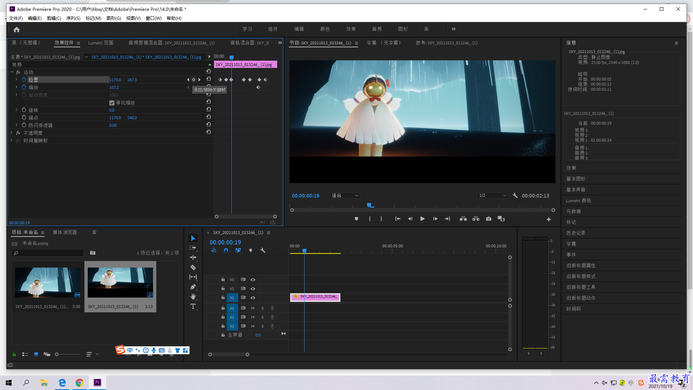Play the program monitor
Screen dimensions: 693x390
click(x=422, y=219)
